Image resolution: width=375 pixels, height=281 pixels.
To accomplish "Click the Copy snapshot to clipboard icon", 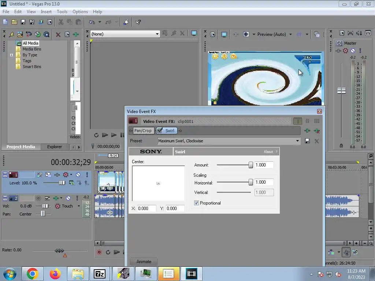I will pyautogui.click(x=317, y=34).
